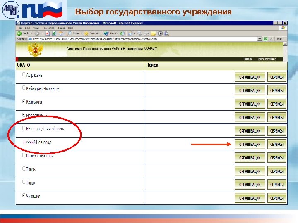
Task: Click СЕРВИСЫ in the Чувашия row
Action: [277, 198]
